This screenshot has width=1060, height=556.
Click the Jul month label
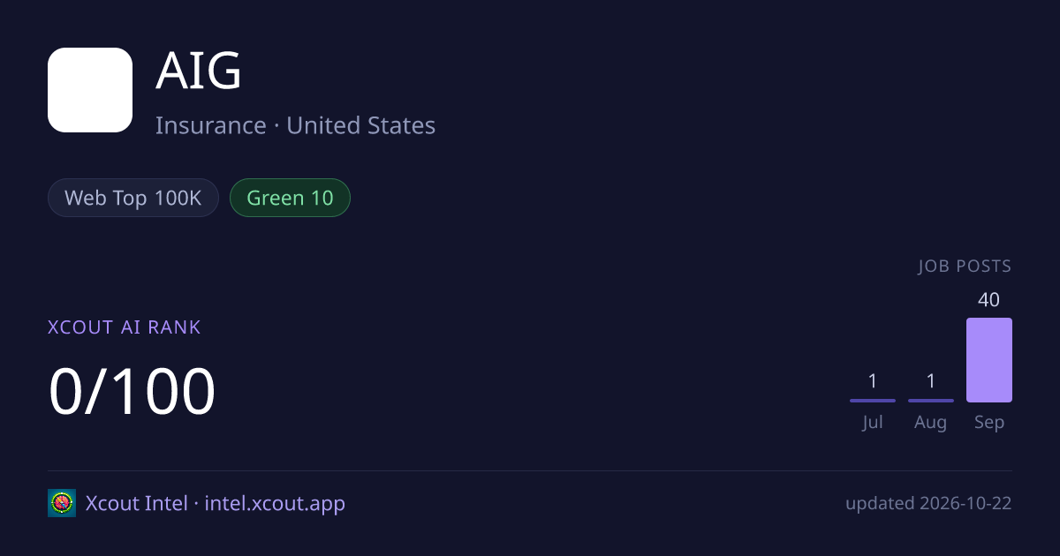[x=873, y=423]
